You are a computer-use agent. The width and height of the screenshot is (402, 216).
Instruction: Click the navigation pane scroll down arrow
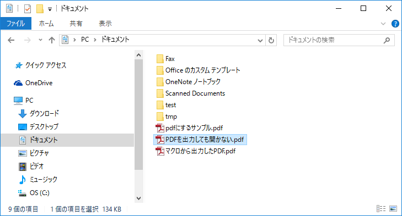tap(139, 198)
